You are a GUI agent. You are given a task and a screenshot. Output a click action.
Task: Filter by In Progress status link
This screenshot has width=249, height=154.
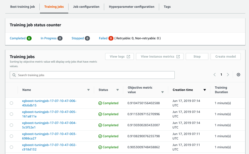49,38
